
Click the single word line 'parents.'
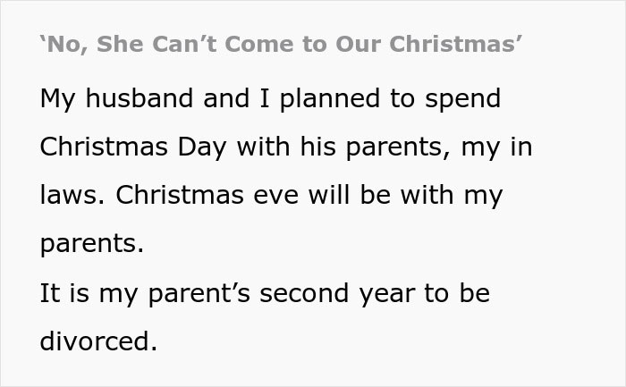(91, 244)
